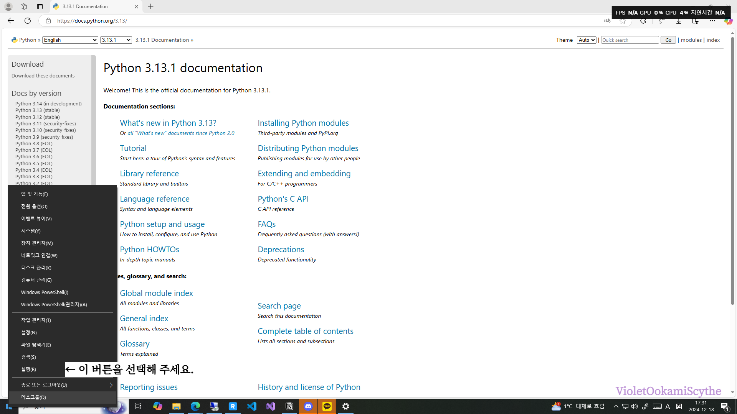This screenshot has width=737, height=414.
Task: Click the browser address bar URL
Action: [x=92, y=21]
